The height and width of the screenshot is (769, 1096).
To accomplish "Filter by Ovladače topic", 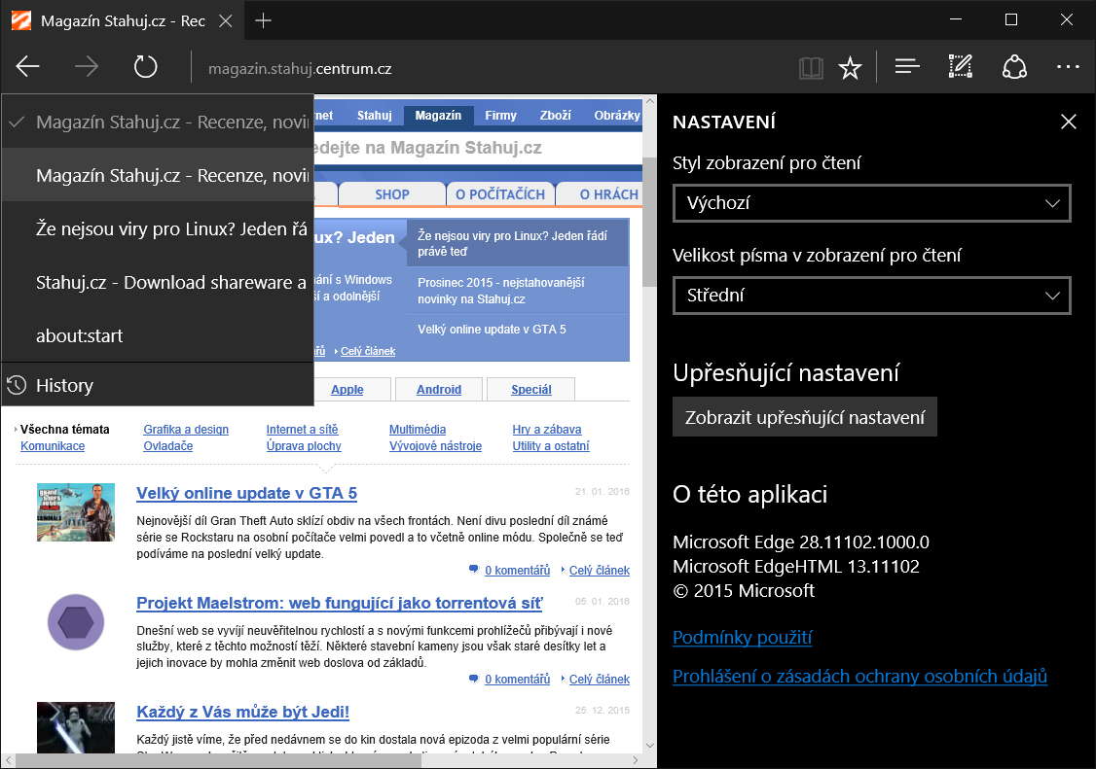I will [167, 445].
